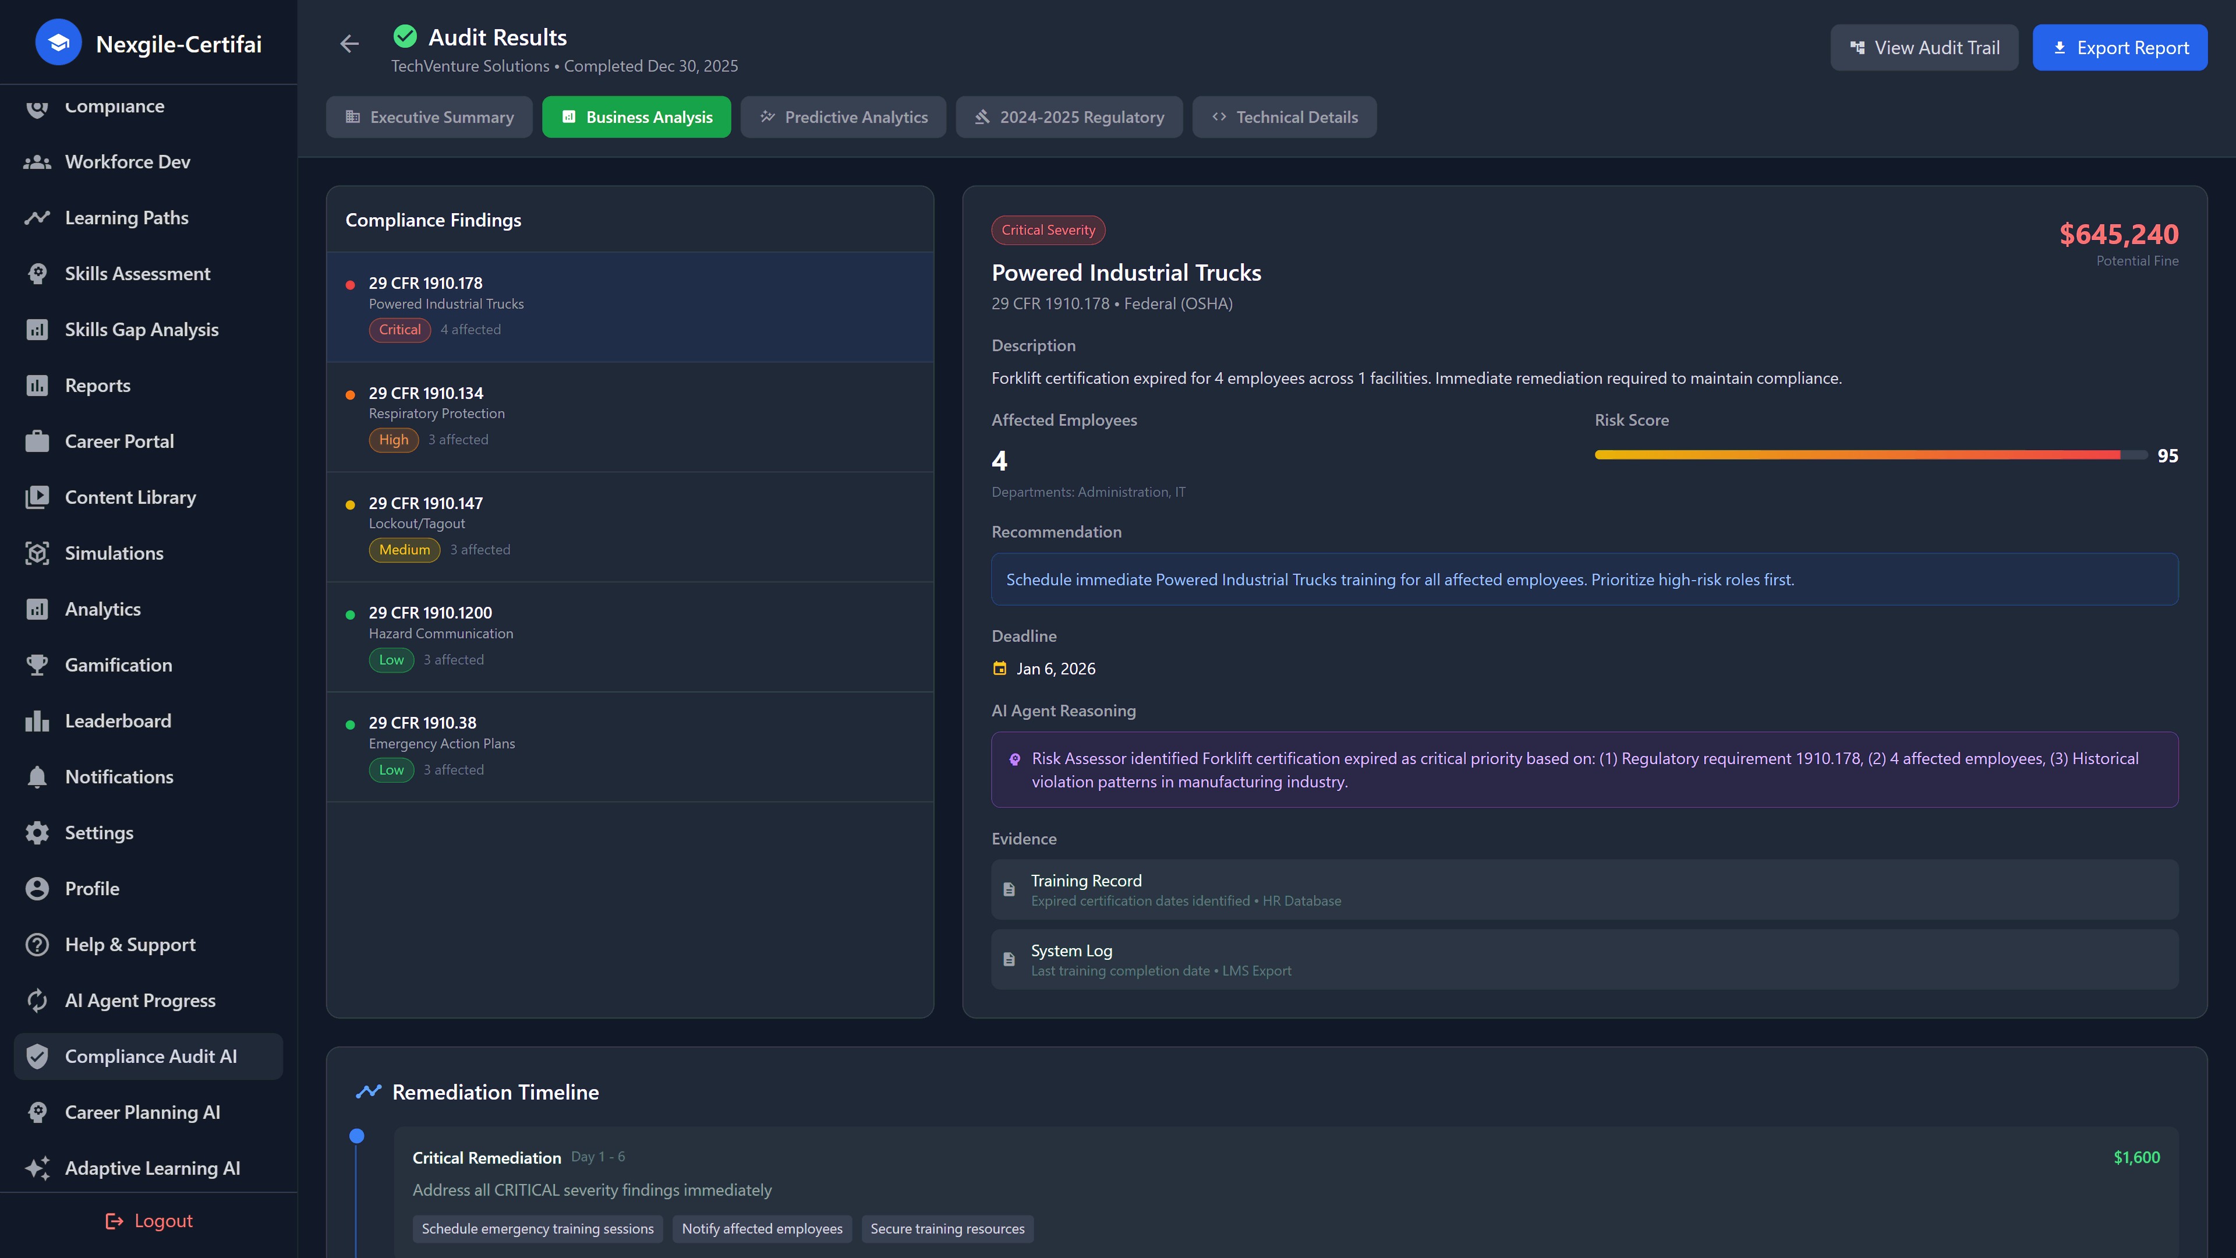The height and width of the screenshot is (1258, 2236).
Task: Open Notifications bell icon
Action: pos(37,777)
